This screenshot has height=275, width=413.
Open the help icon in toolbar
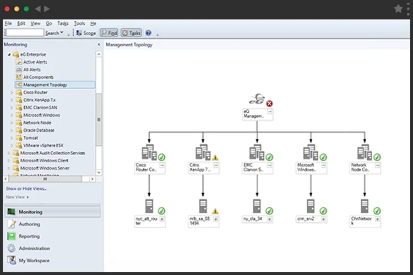click(x=148, y=33)
